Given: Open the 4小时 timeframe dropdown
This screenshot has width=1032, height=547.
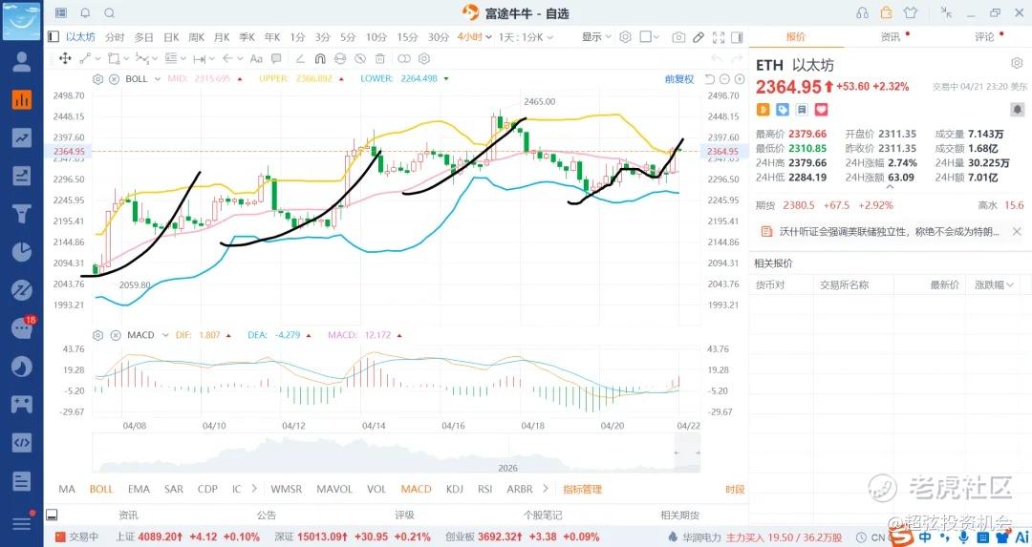Looking at the screenshot, I should [x=474, y=37].
